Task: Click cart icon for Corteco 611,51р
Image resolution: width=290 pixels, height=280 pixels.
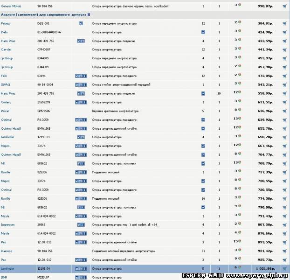Action: (284, 102)
